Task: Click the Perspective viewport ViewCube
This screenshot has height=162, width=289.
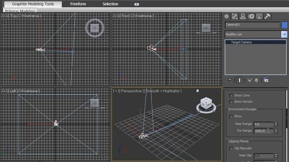Action: (x=206, y=103)
